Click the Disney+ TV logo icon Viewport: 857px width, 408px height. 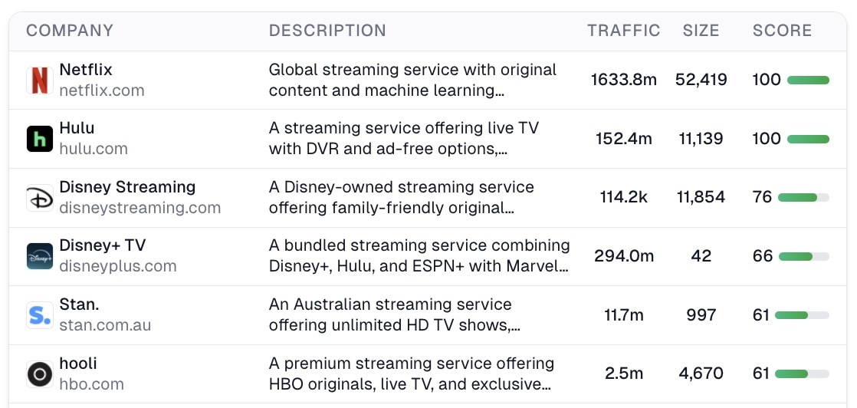point(40,256)
